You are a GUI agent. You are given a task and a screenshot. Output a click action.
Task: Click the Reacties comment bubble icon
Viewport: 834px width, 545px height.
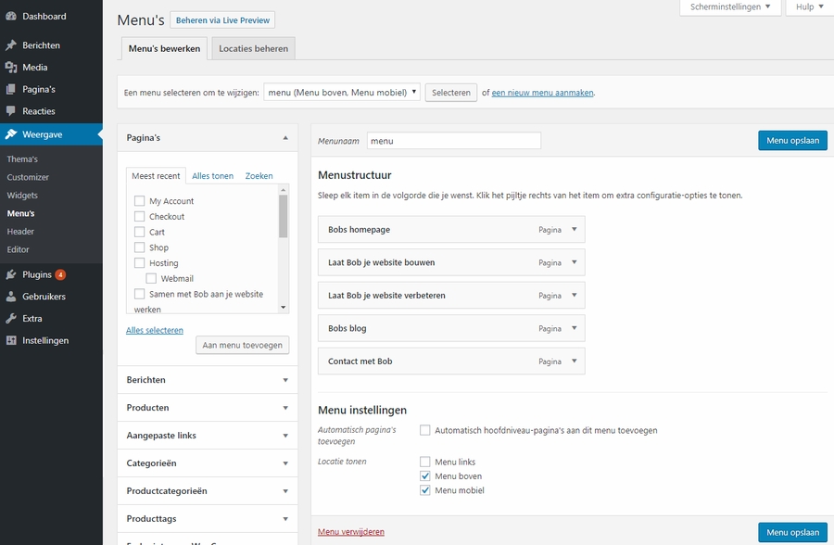(x=11, y=111)
